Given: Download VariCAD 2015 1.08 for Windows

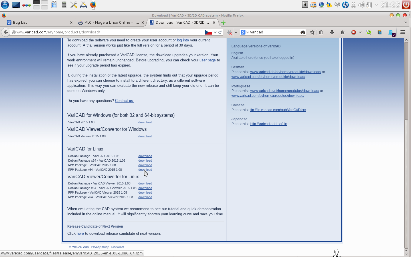Looking at the screenshot, I should pyautogui.click(x=145, y=122).
